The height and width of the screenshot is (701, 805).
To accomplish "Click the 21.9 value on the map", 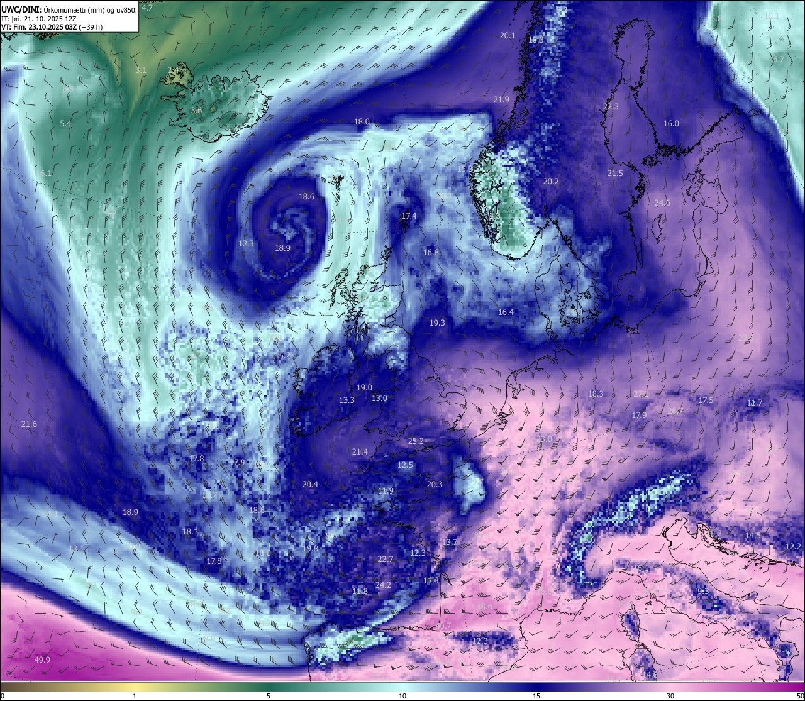I will [501, 100].
